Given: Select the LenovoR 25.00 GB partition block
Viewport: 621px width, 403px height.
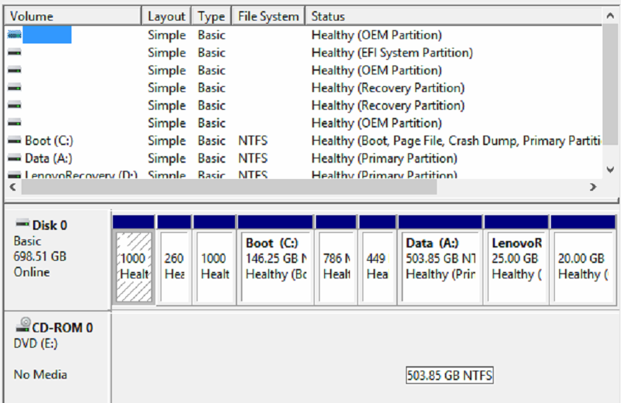Looking at the screenshot, I should [x=516, y=267].
